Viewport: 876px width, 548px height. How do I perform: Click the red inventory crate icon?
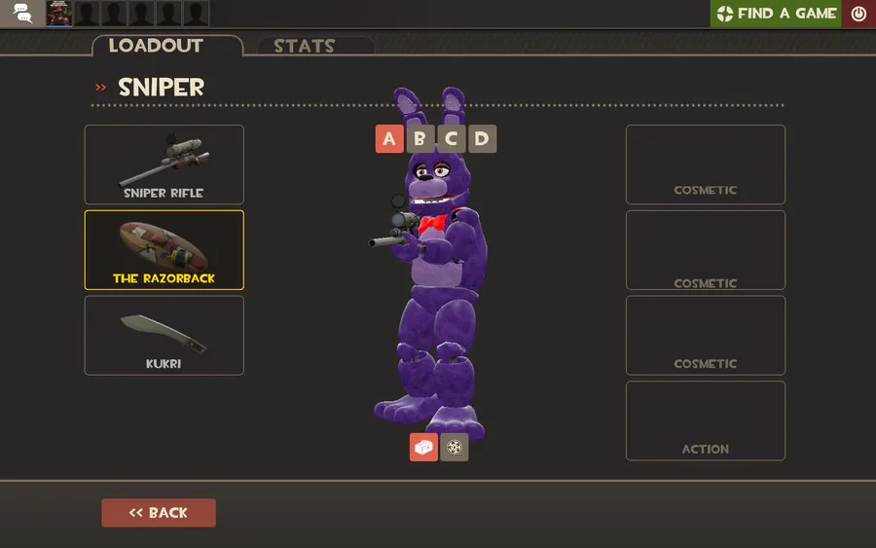(x=423, y=447)
